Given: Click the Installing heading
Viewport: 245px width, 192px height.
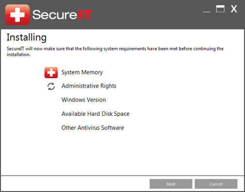Looking at the screenshot, I should pyautogui.click(x=27, y=37).
